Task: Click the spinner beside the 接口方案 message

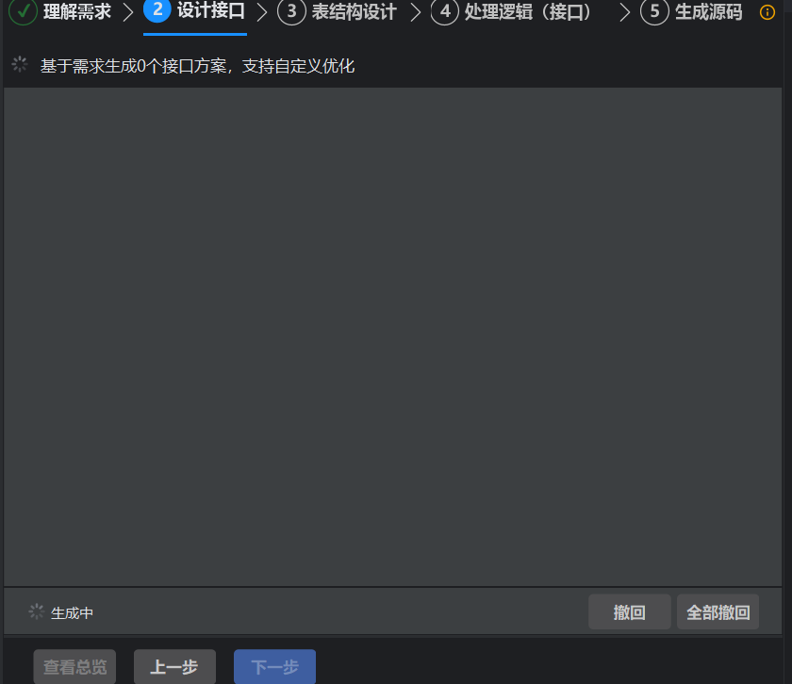Action: pos(18,64)
